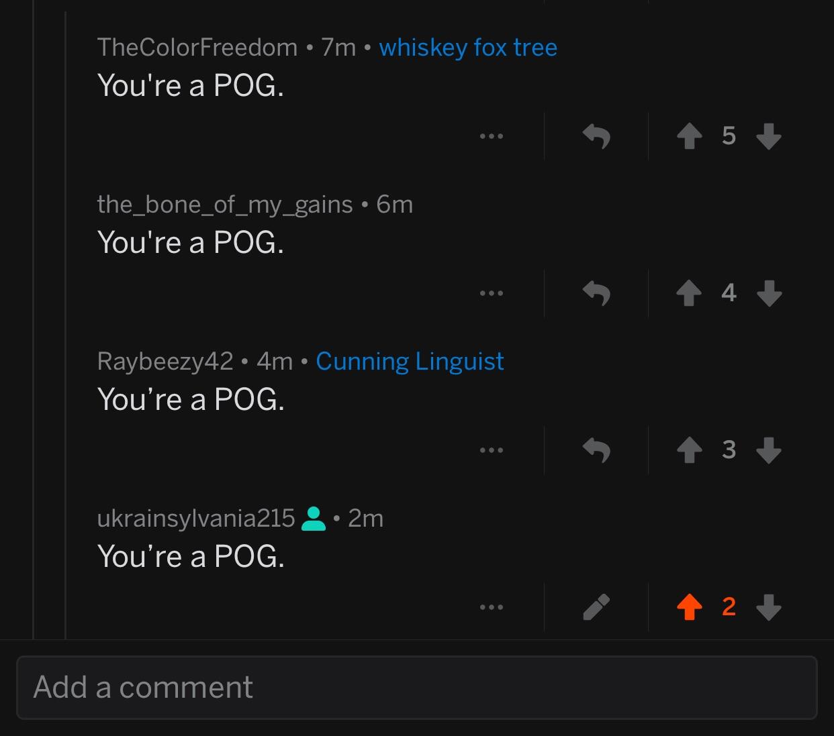
Task: Upvote Raybeezy42's comment
Action: tap(689, 450)
